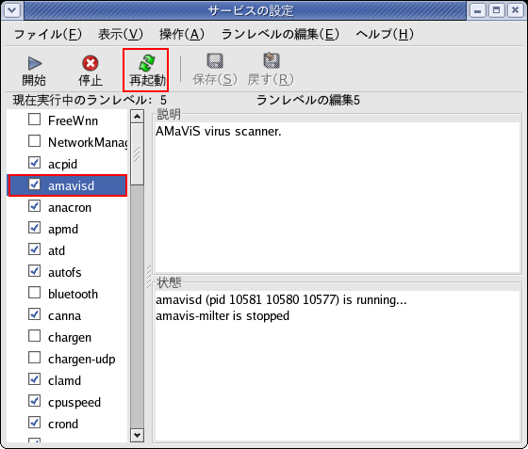Click the service list scroll-down arrow
This screenshot has height=449, width=528.
coord(137,435)
